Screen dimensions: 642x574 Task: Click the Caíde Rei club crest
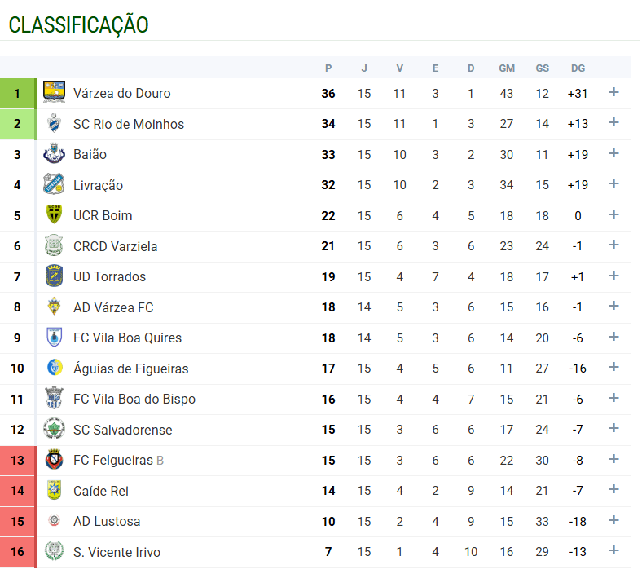[54, 491]
